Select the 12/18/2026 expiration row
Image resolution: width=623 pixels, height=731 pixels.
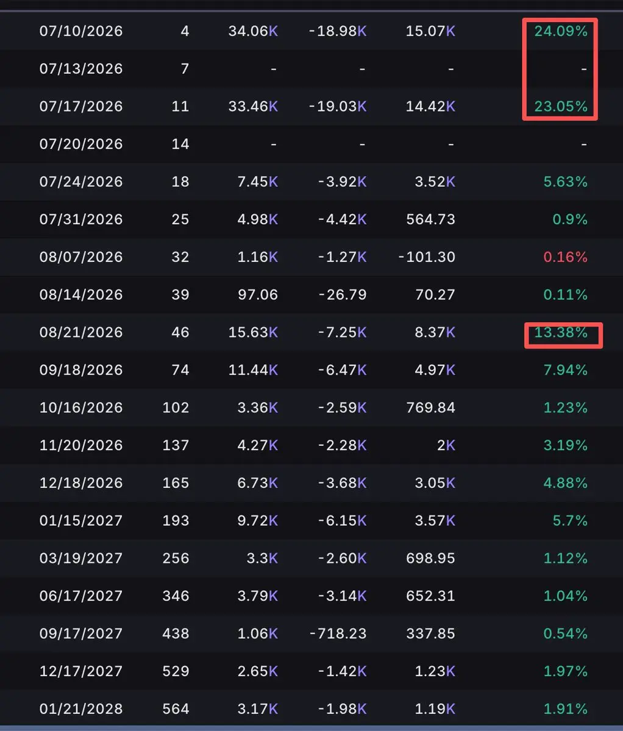pyautogui.click(x=311, y=483)
